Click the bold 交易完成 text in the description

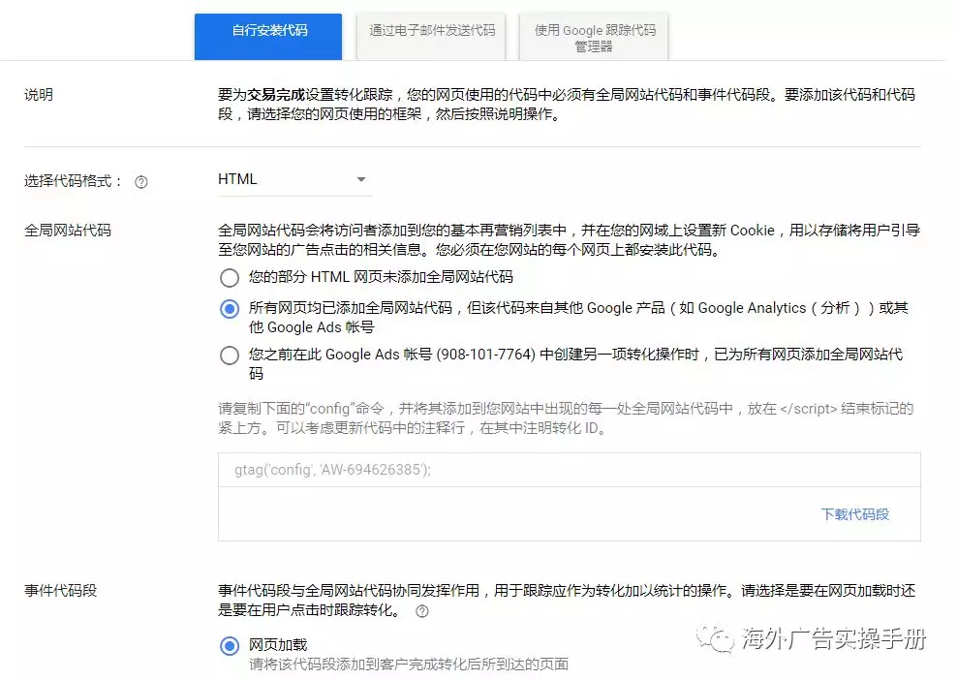tap(276, 95)
